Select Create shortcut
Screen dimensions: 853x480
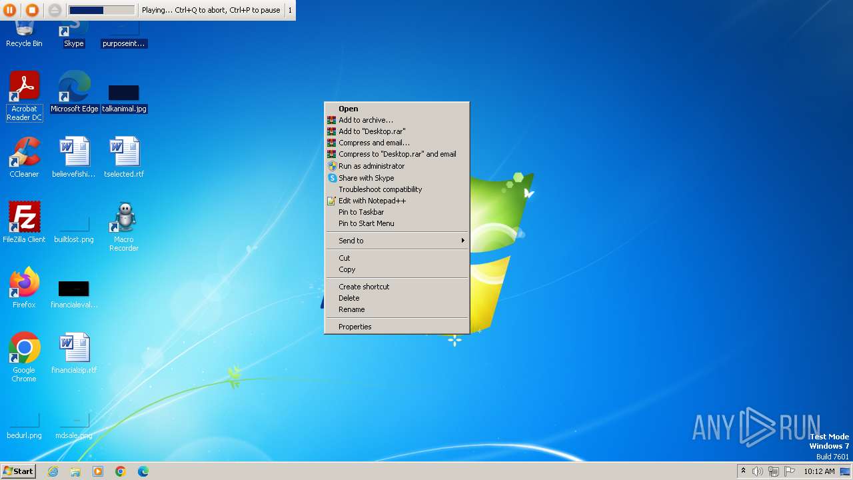coord(397,287)
